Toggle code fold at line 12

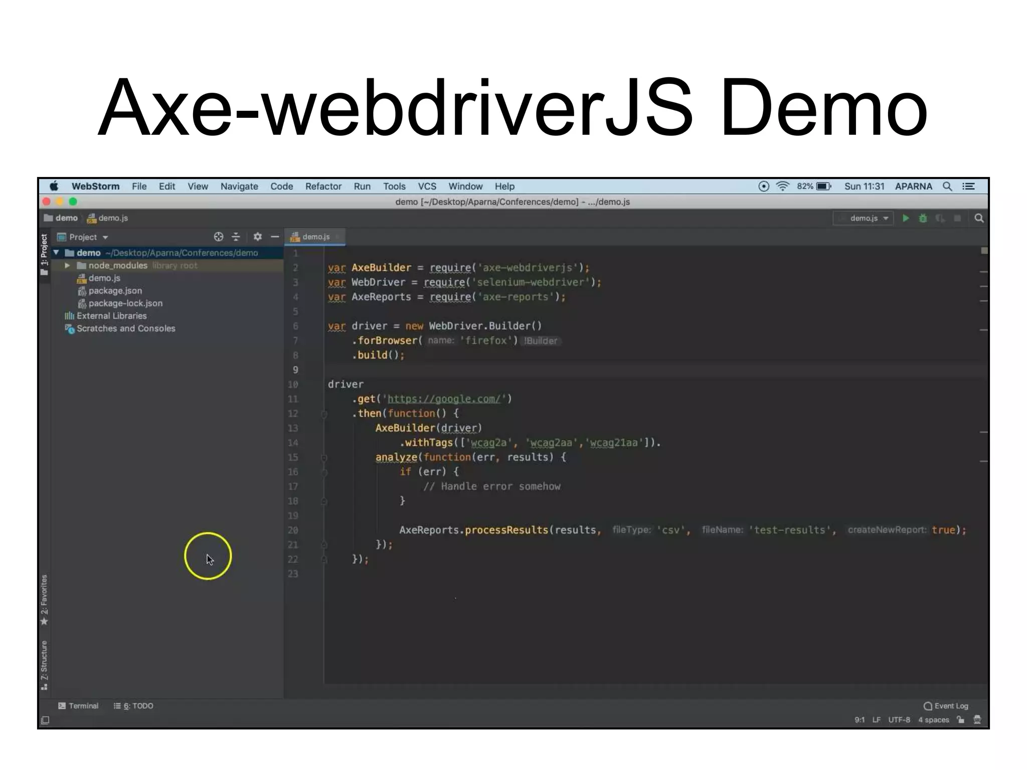pos(324,414)
